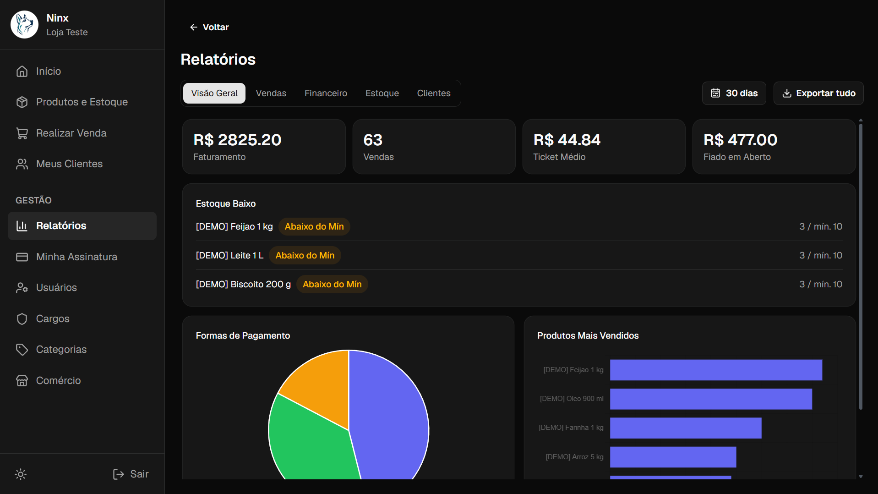
Task: Open Categorias
Action: click(82, 350)
